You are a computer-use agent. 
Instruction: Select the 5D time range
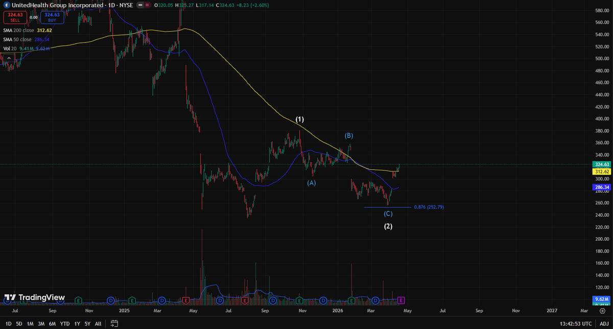coord(19,324)
